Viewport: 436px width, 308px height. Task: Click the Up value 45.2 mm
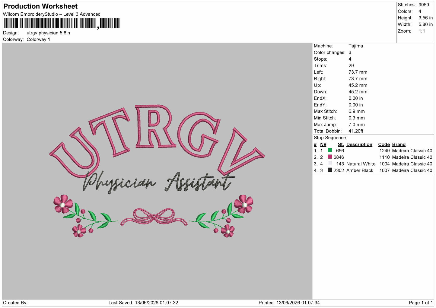358,85
